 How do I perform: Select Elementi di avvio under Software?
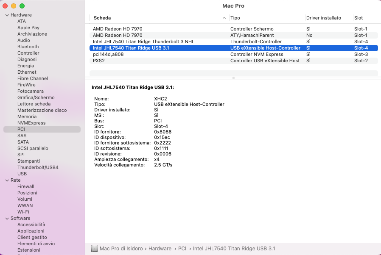coord(36,244)
